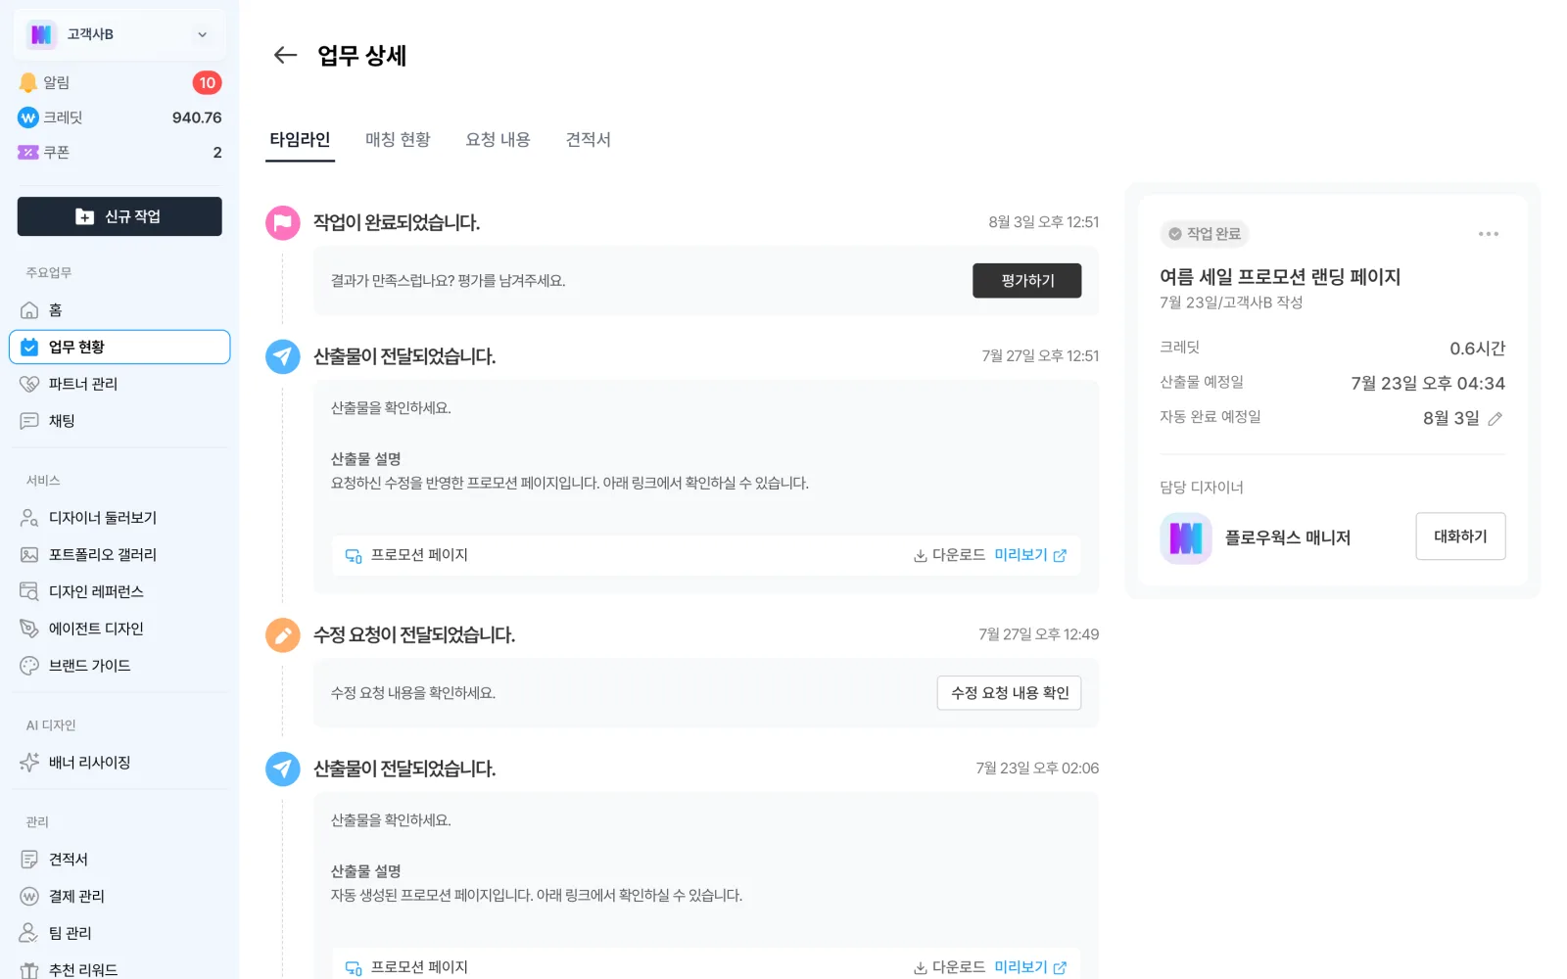This screenshot has width=1567, height=979.
Task: Click the 크레딧 W coin icon
Action: (x=28, y=117)
